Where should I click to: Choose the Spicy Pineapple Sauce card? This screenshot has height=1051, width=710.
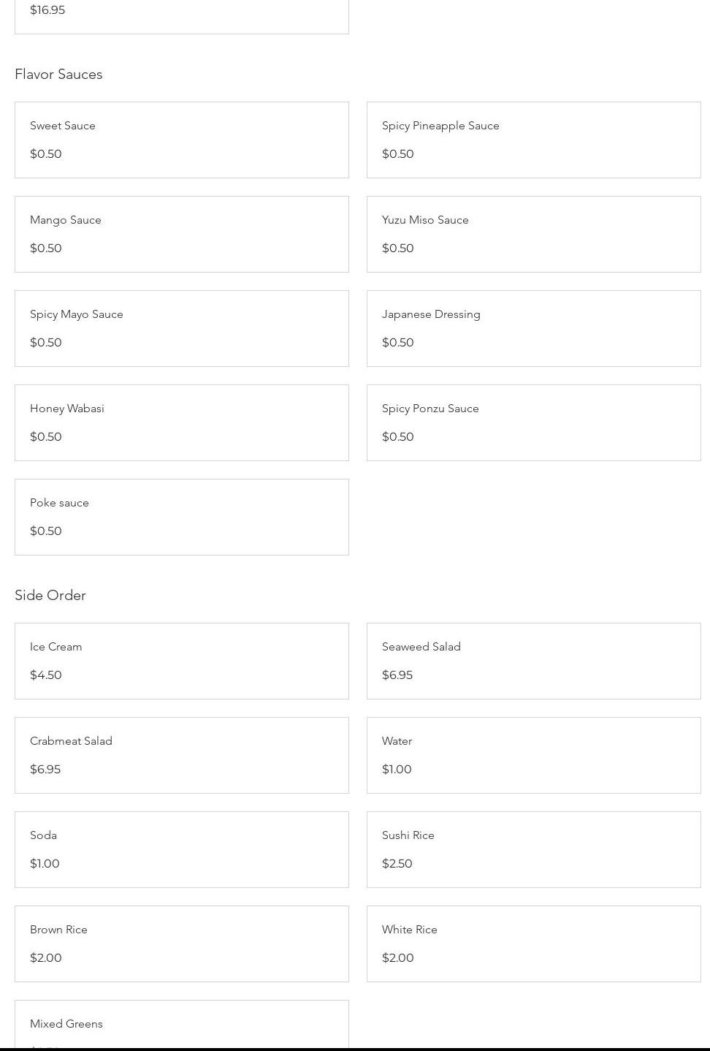pyautogui.click(x=533, y=140)
